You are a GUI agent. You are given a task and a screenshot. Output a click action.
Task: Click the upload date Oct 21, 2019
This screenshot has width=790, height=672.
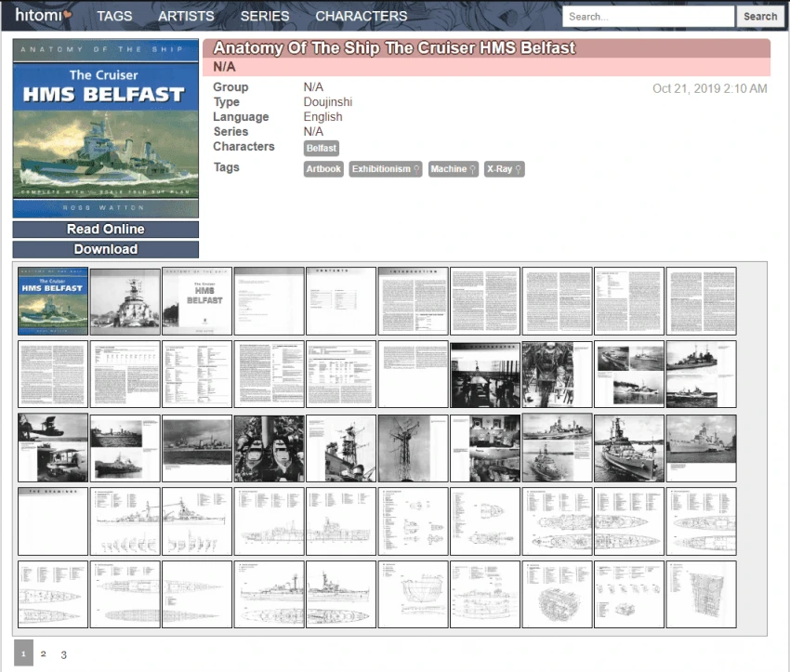709,88
